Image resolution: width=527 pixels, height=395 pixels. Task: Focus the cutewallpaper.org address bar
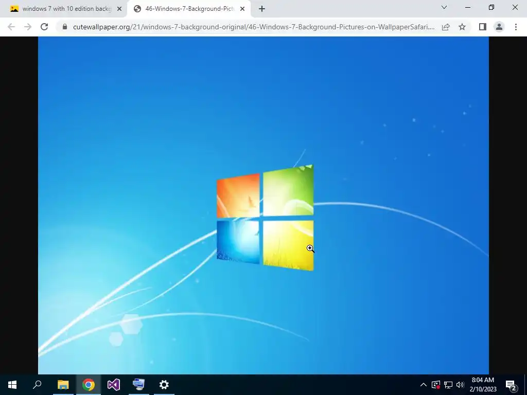[254, 27]
